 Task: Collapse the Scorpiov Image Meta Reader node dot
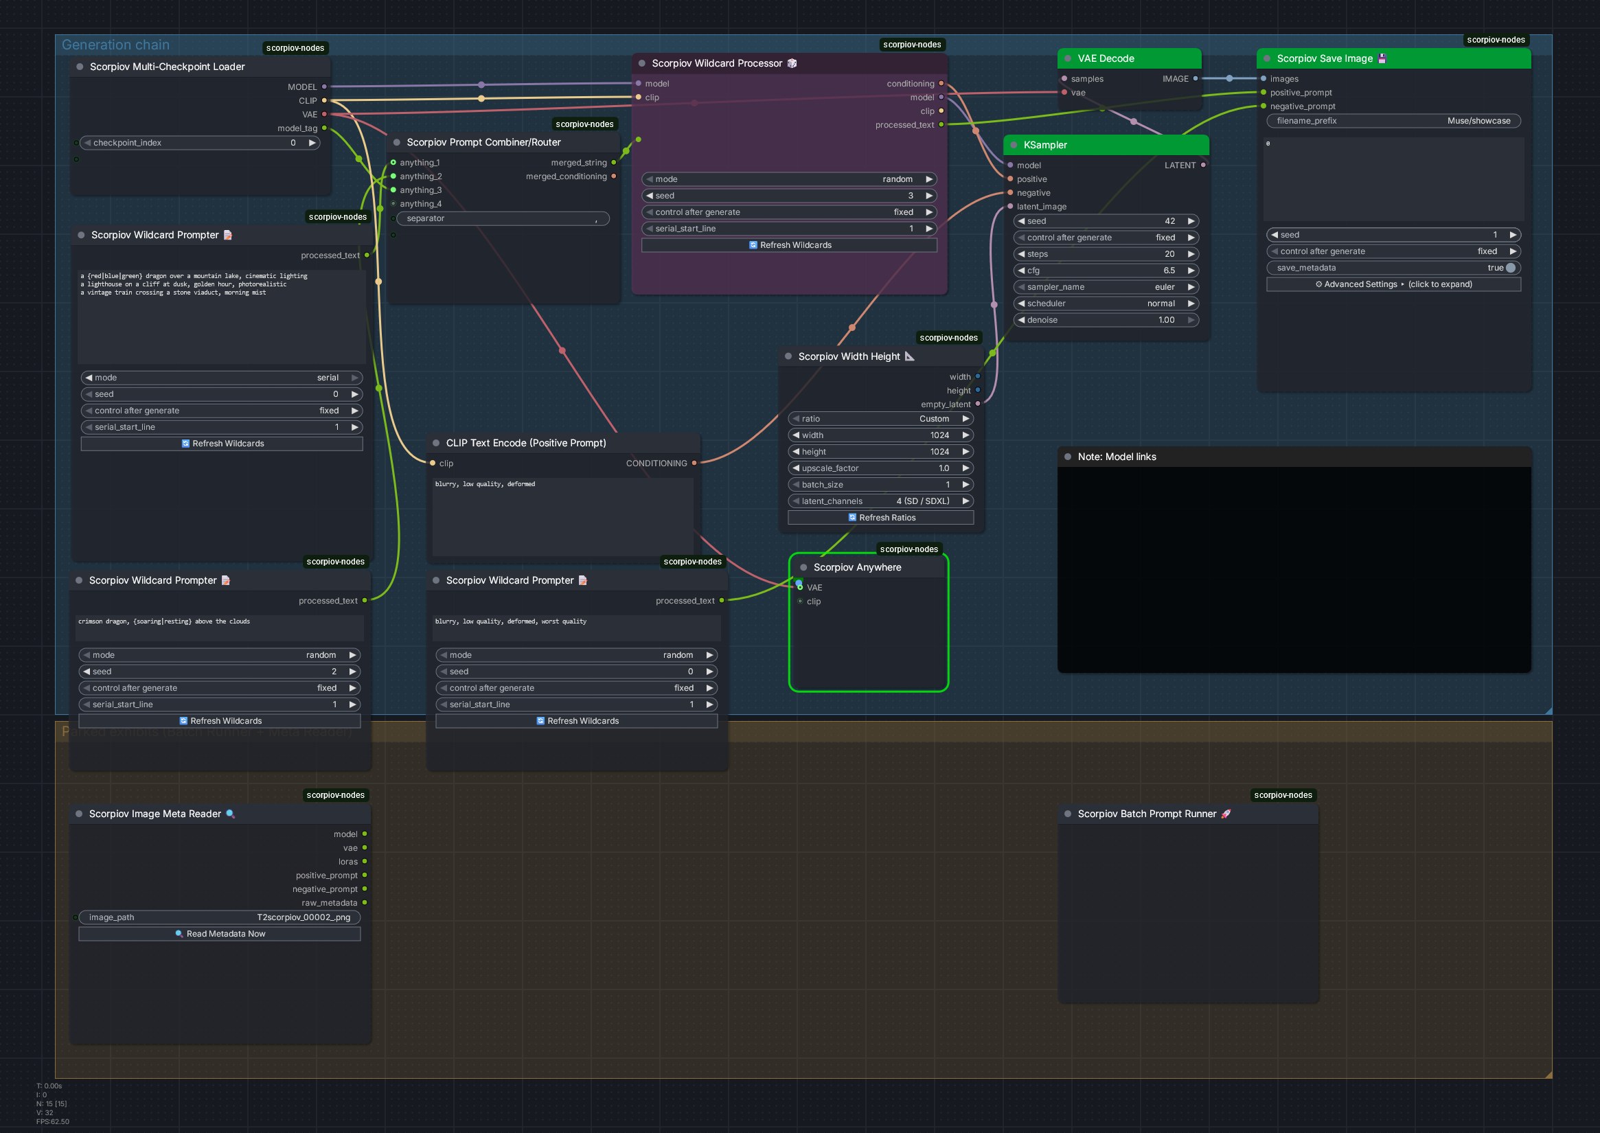click(x=79, y=814)
